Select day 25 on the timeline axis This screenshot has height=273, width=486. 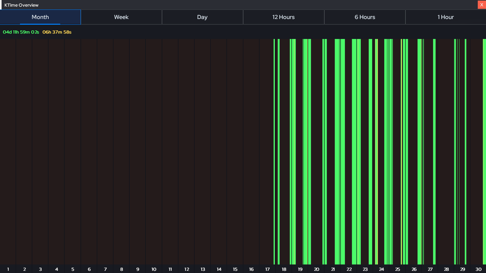click(398, 269)
